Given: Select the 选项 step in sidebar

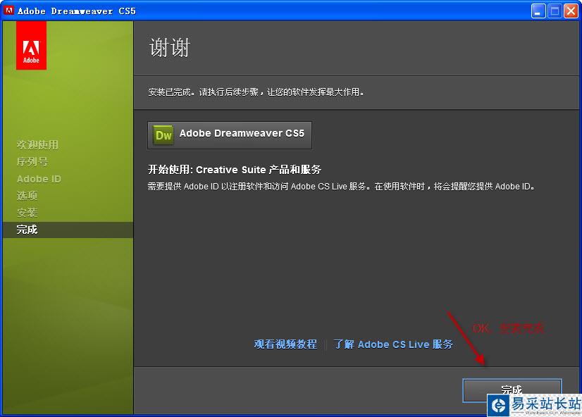Looking at the screenshot, I should (x=27, y=196).
